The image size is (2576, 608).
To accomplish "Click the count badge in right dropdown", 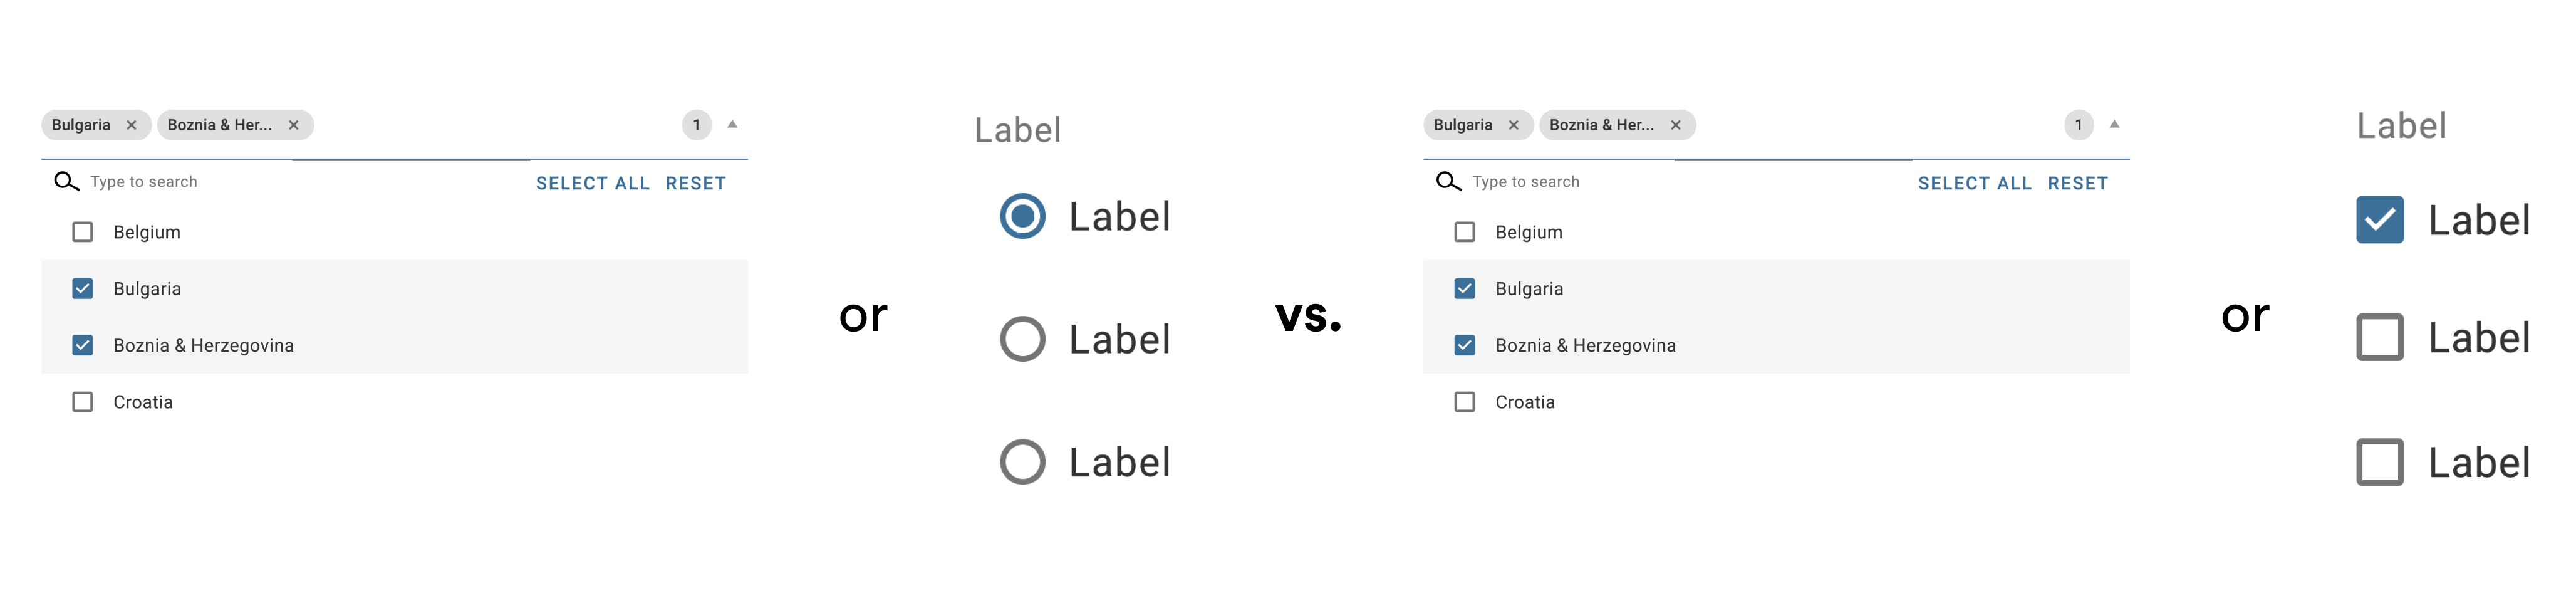I will [2078, 125].
